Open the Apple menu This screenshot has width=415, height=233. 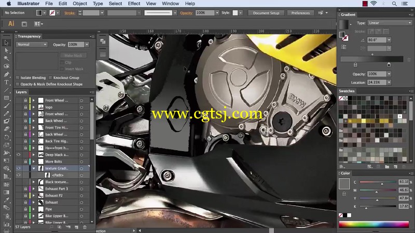point(9,4)
